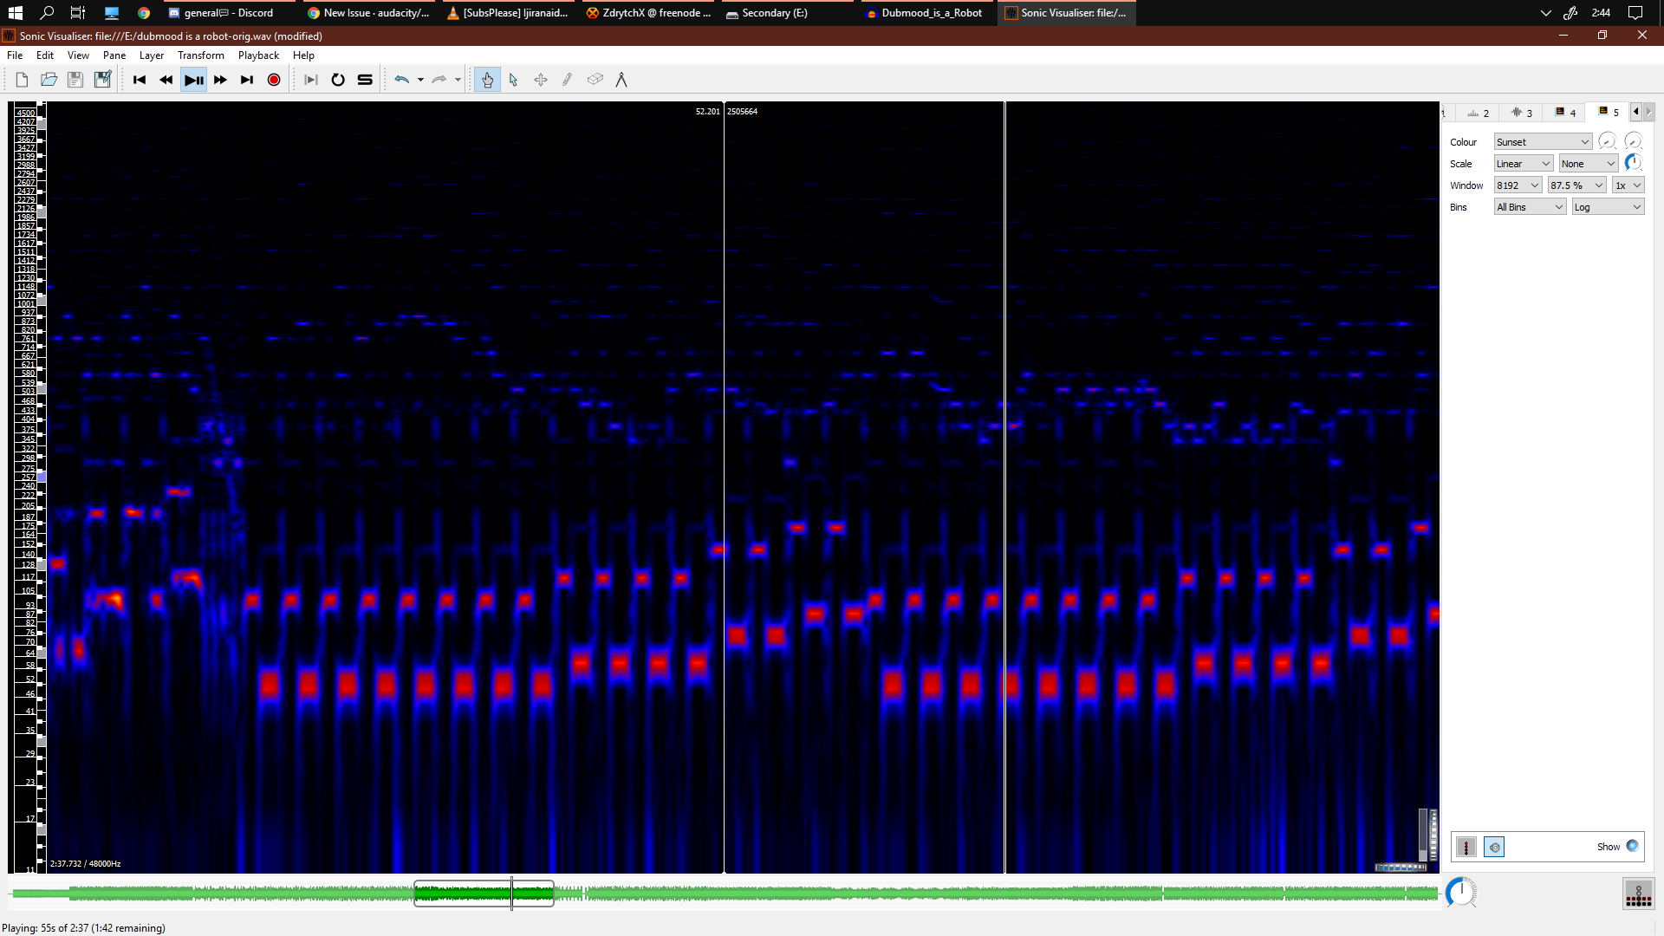Skip to the end of the track
The height and width of the screenshot is (936, 1664).
[247, 79]
